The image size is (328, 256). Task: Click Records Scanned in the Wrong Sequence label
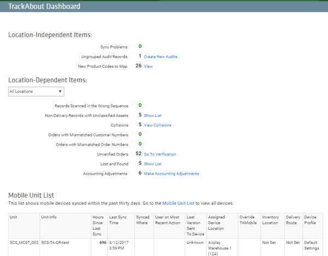tap(91, 106)
